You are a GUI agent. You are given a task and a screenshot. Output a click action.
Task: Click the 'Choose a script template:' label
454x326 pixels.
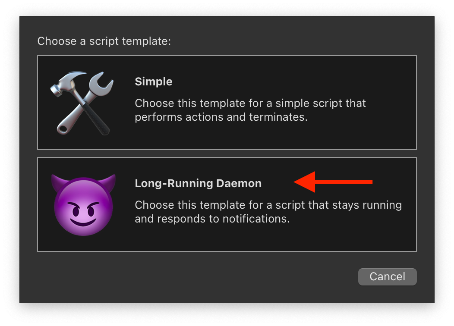[104, 41]
